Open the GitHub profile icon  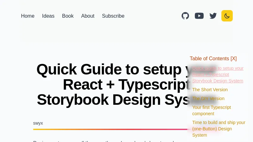[185, 16]
